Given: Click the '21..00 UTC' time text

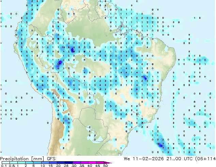Looking at the screenshot, I should point(179,159).
